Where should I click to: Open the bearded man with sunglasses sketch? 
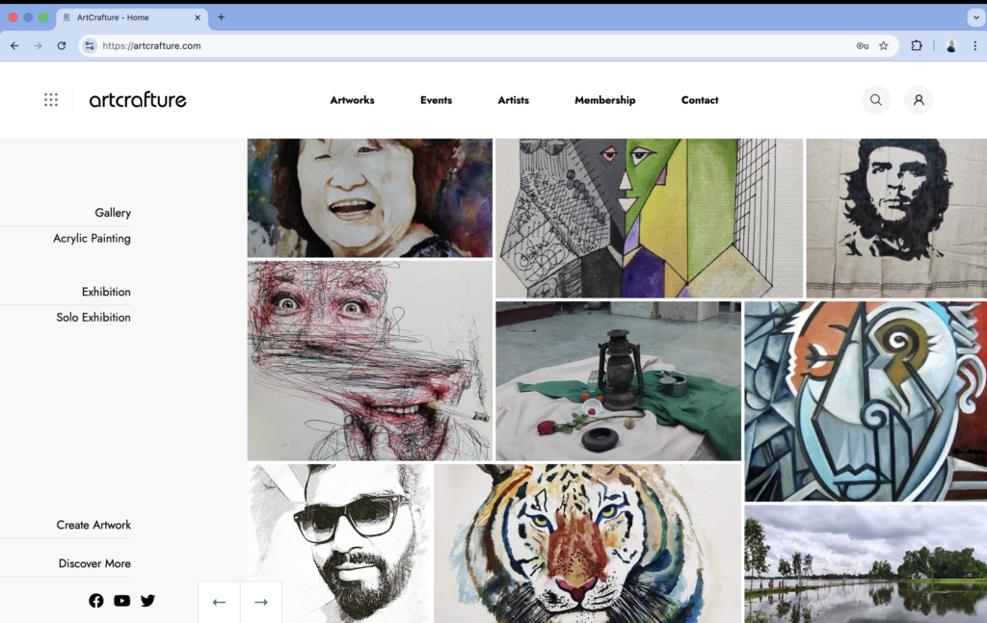(x=340, y=544)
